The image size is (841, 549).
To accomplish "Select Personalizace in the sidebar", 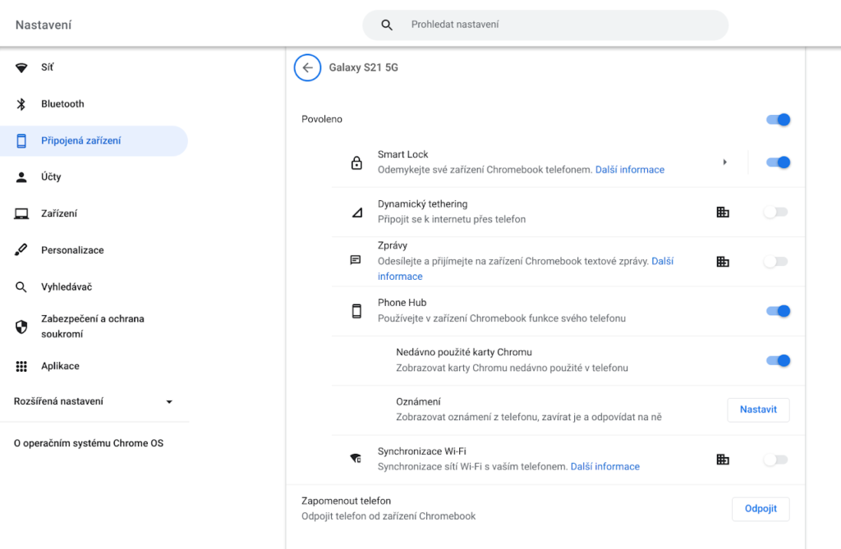I will tap(72, 250).
